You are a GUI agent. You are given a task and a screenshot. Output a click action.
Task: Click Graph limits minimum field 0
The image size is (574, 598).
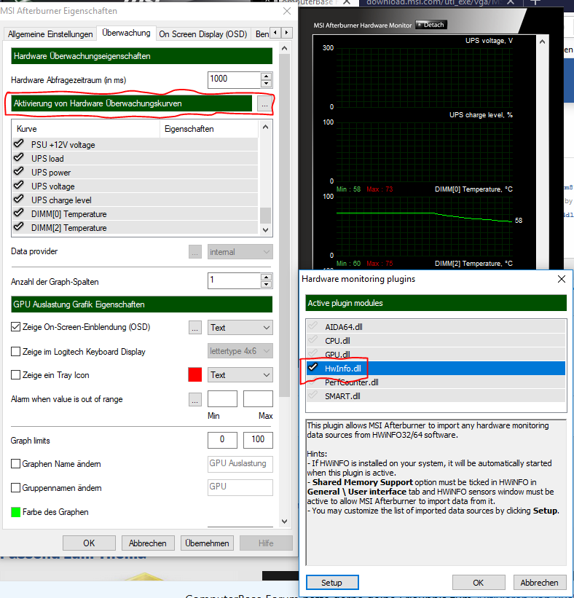click(222, 440)
